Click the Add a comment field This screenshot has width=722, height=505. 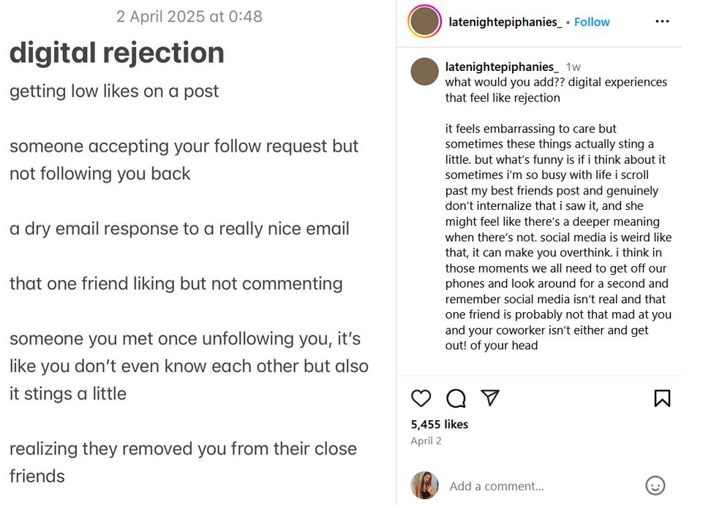click(541, 486)
